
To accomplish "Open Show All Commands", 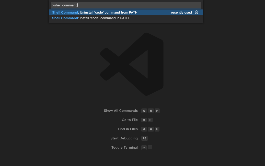I will 121,111.
